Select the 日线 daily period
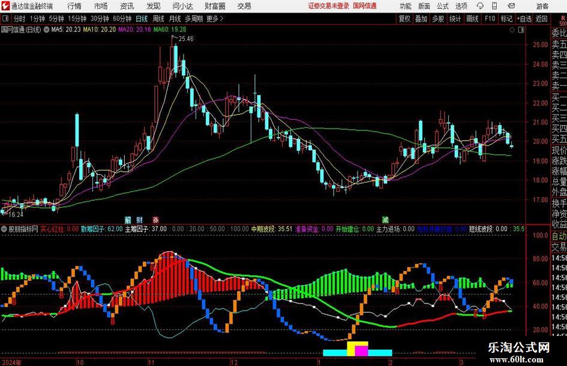This screenshot has width=567, height=366. pos(142,19)
